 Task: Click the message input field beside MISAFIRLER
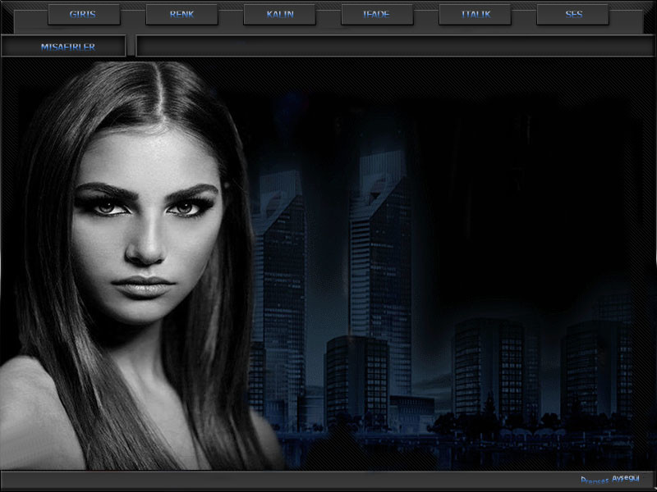coord(394,47)
